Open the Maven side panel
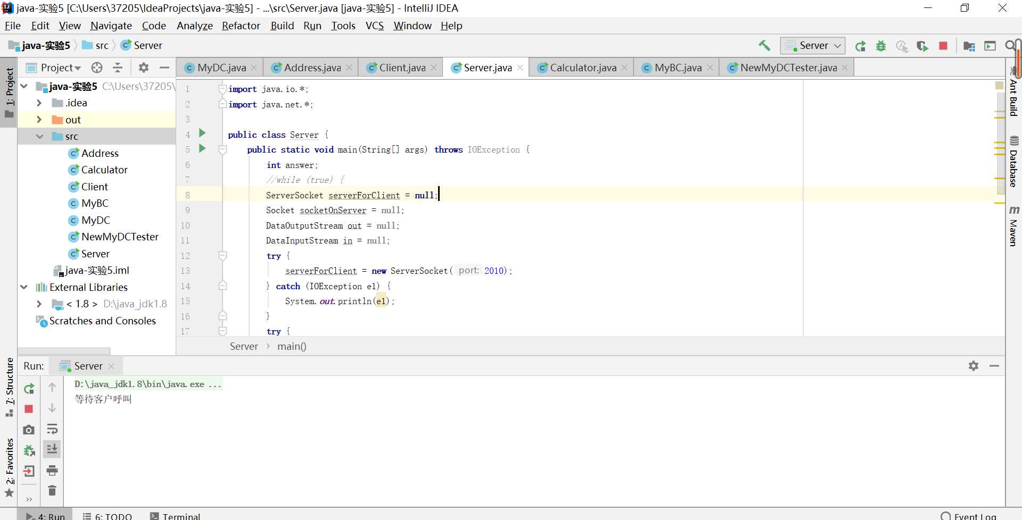Viewport: 1022px width, 520px height. click(1013, 226)
